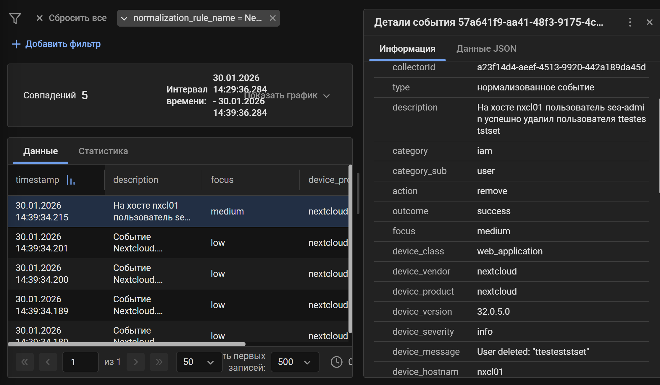660x385 pixels.
Task: Open the kebab menu in event details
Action: point(630,22)
